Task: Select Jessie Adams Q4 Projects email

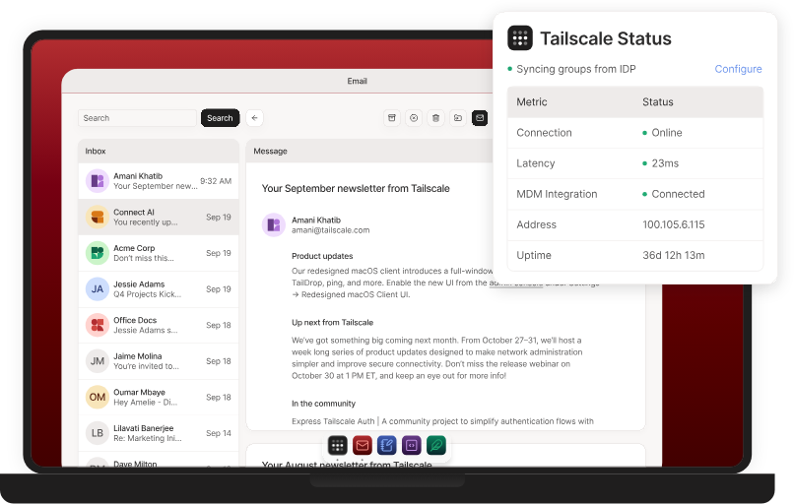Action: click(158, 289)
